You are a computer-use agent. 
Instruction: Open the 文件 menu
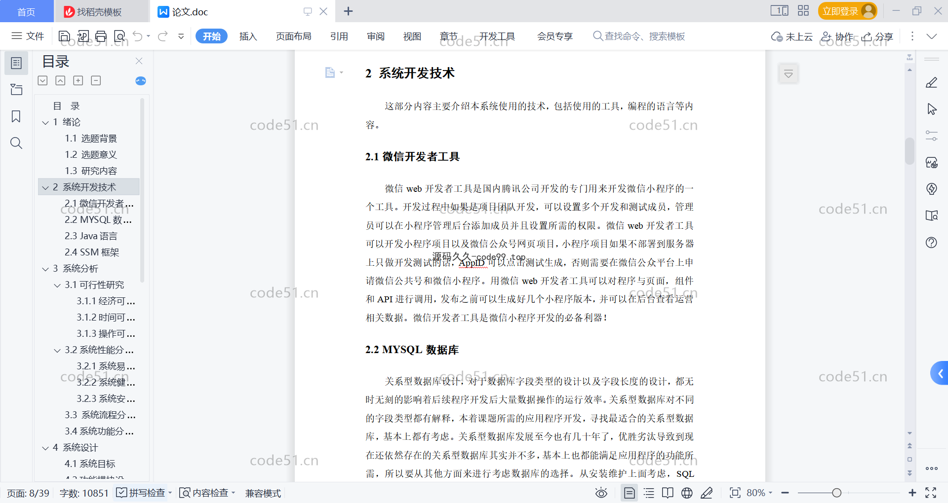tap(28, 36)
